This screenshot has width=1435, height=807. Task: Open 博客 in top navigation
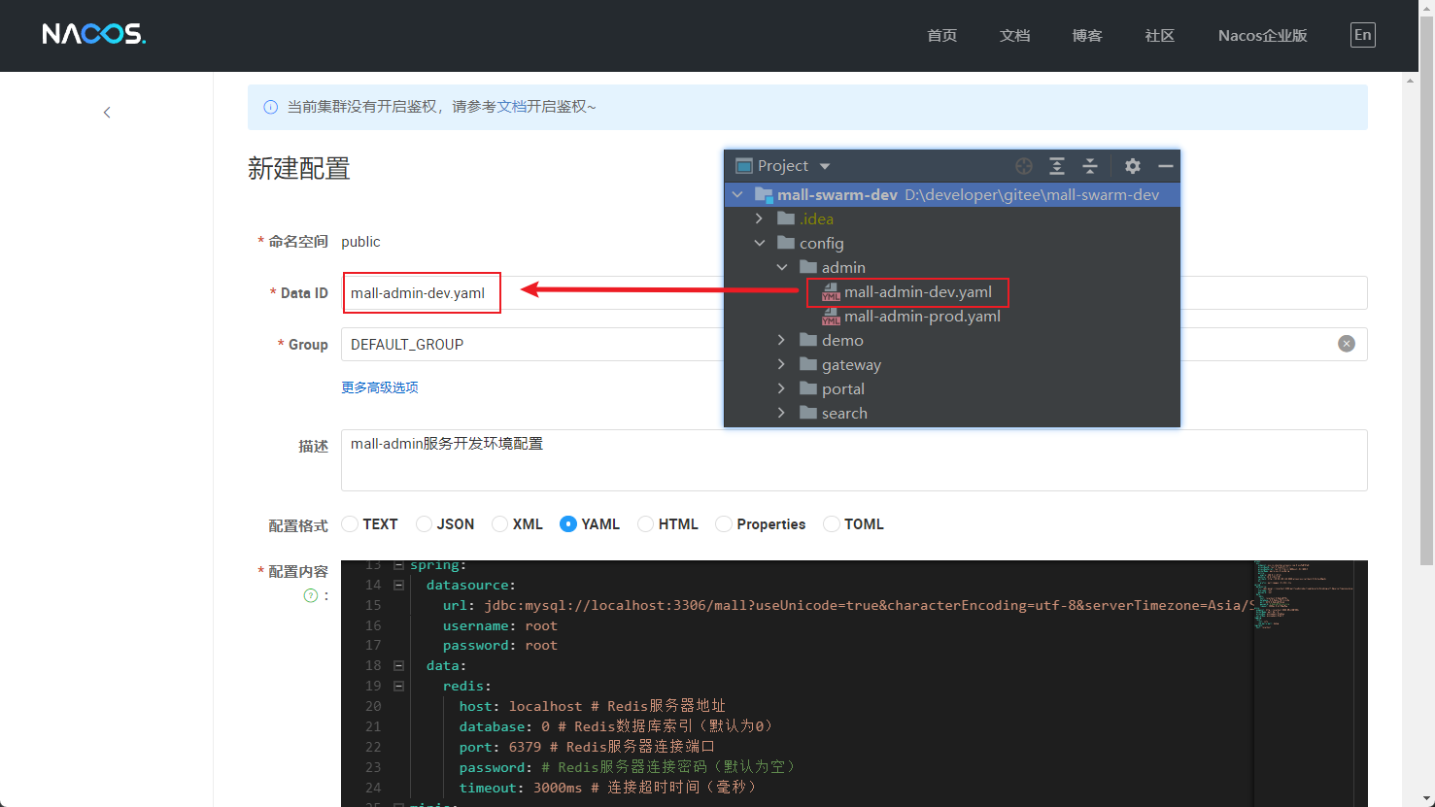point(1087,36)
